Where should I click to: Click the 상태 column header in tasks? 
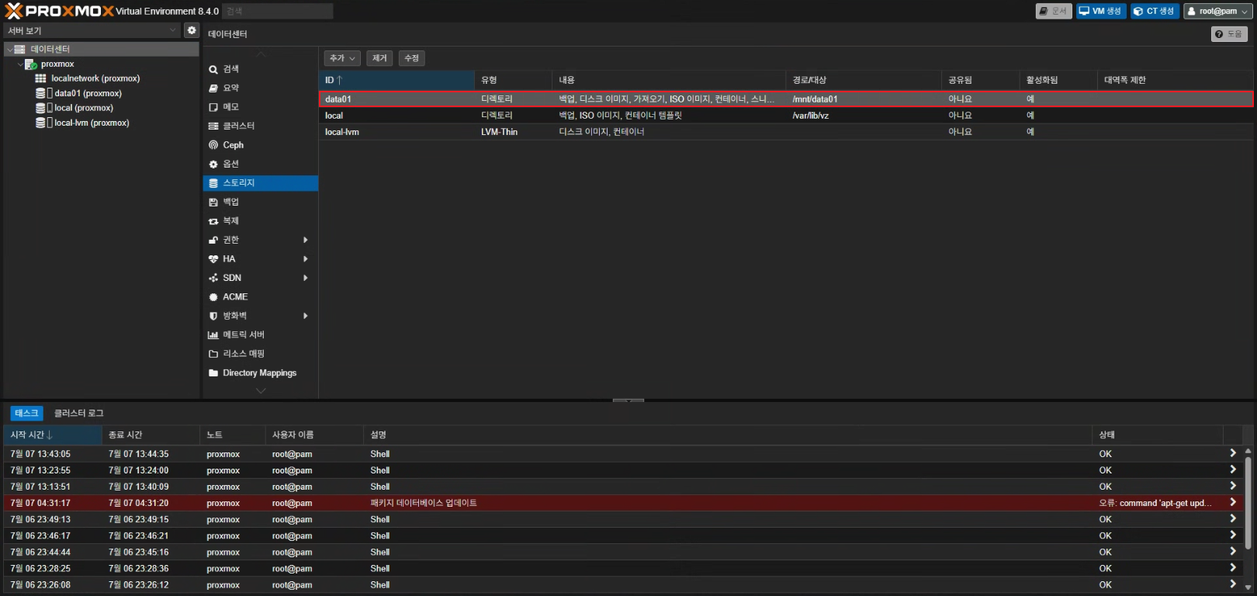1158,435
